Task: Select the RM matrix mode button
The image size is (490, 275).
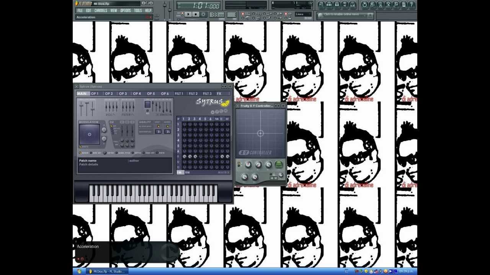Action: tap(187, 172)
